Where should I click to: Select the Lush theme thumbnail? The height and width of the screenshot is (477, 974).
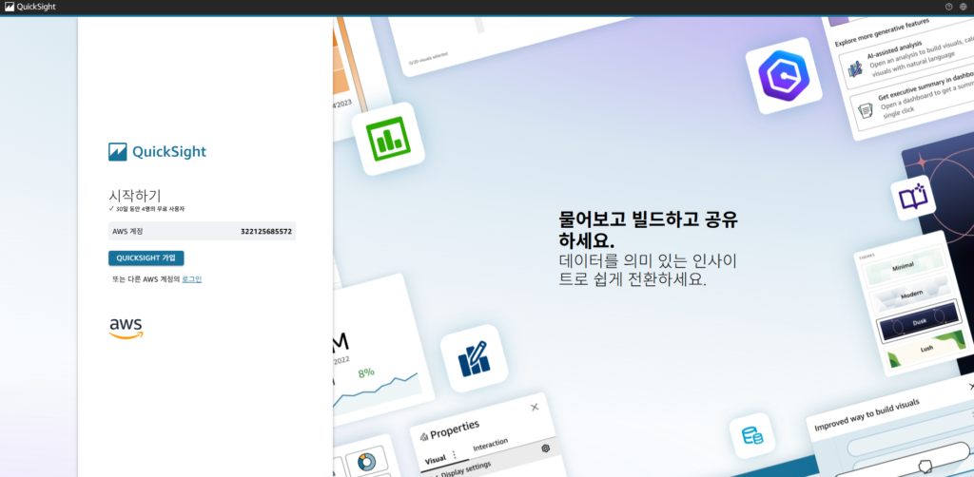pos(926,349)
